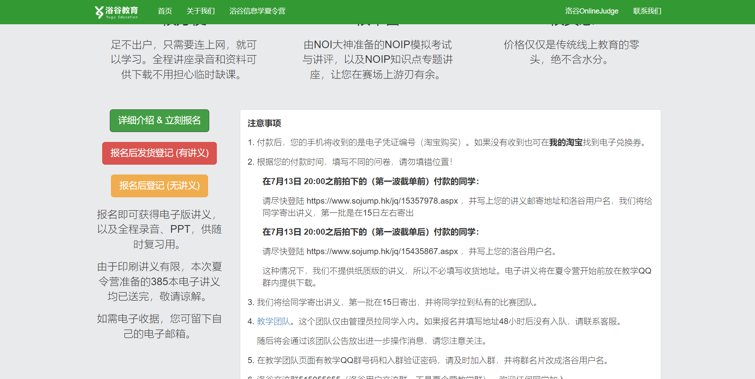755x379 pixels.
Task: Visit the 洛谷OnlineJudge link
Action: click(x=592, y=11)
